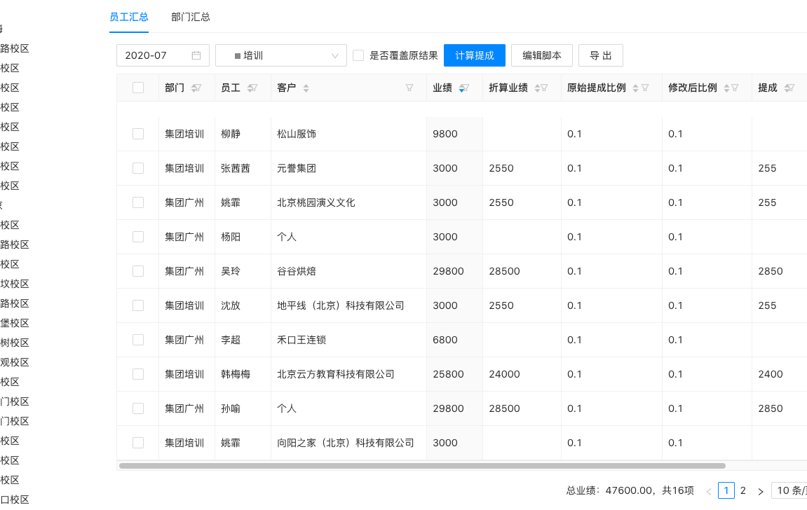Tick the checkbox for 北京桃园演义文化 row
The image size is (807, 510).
point(138,202)
